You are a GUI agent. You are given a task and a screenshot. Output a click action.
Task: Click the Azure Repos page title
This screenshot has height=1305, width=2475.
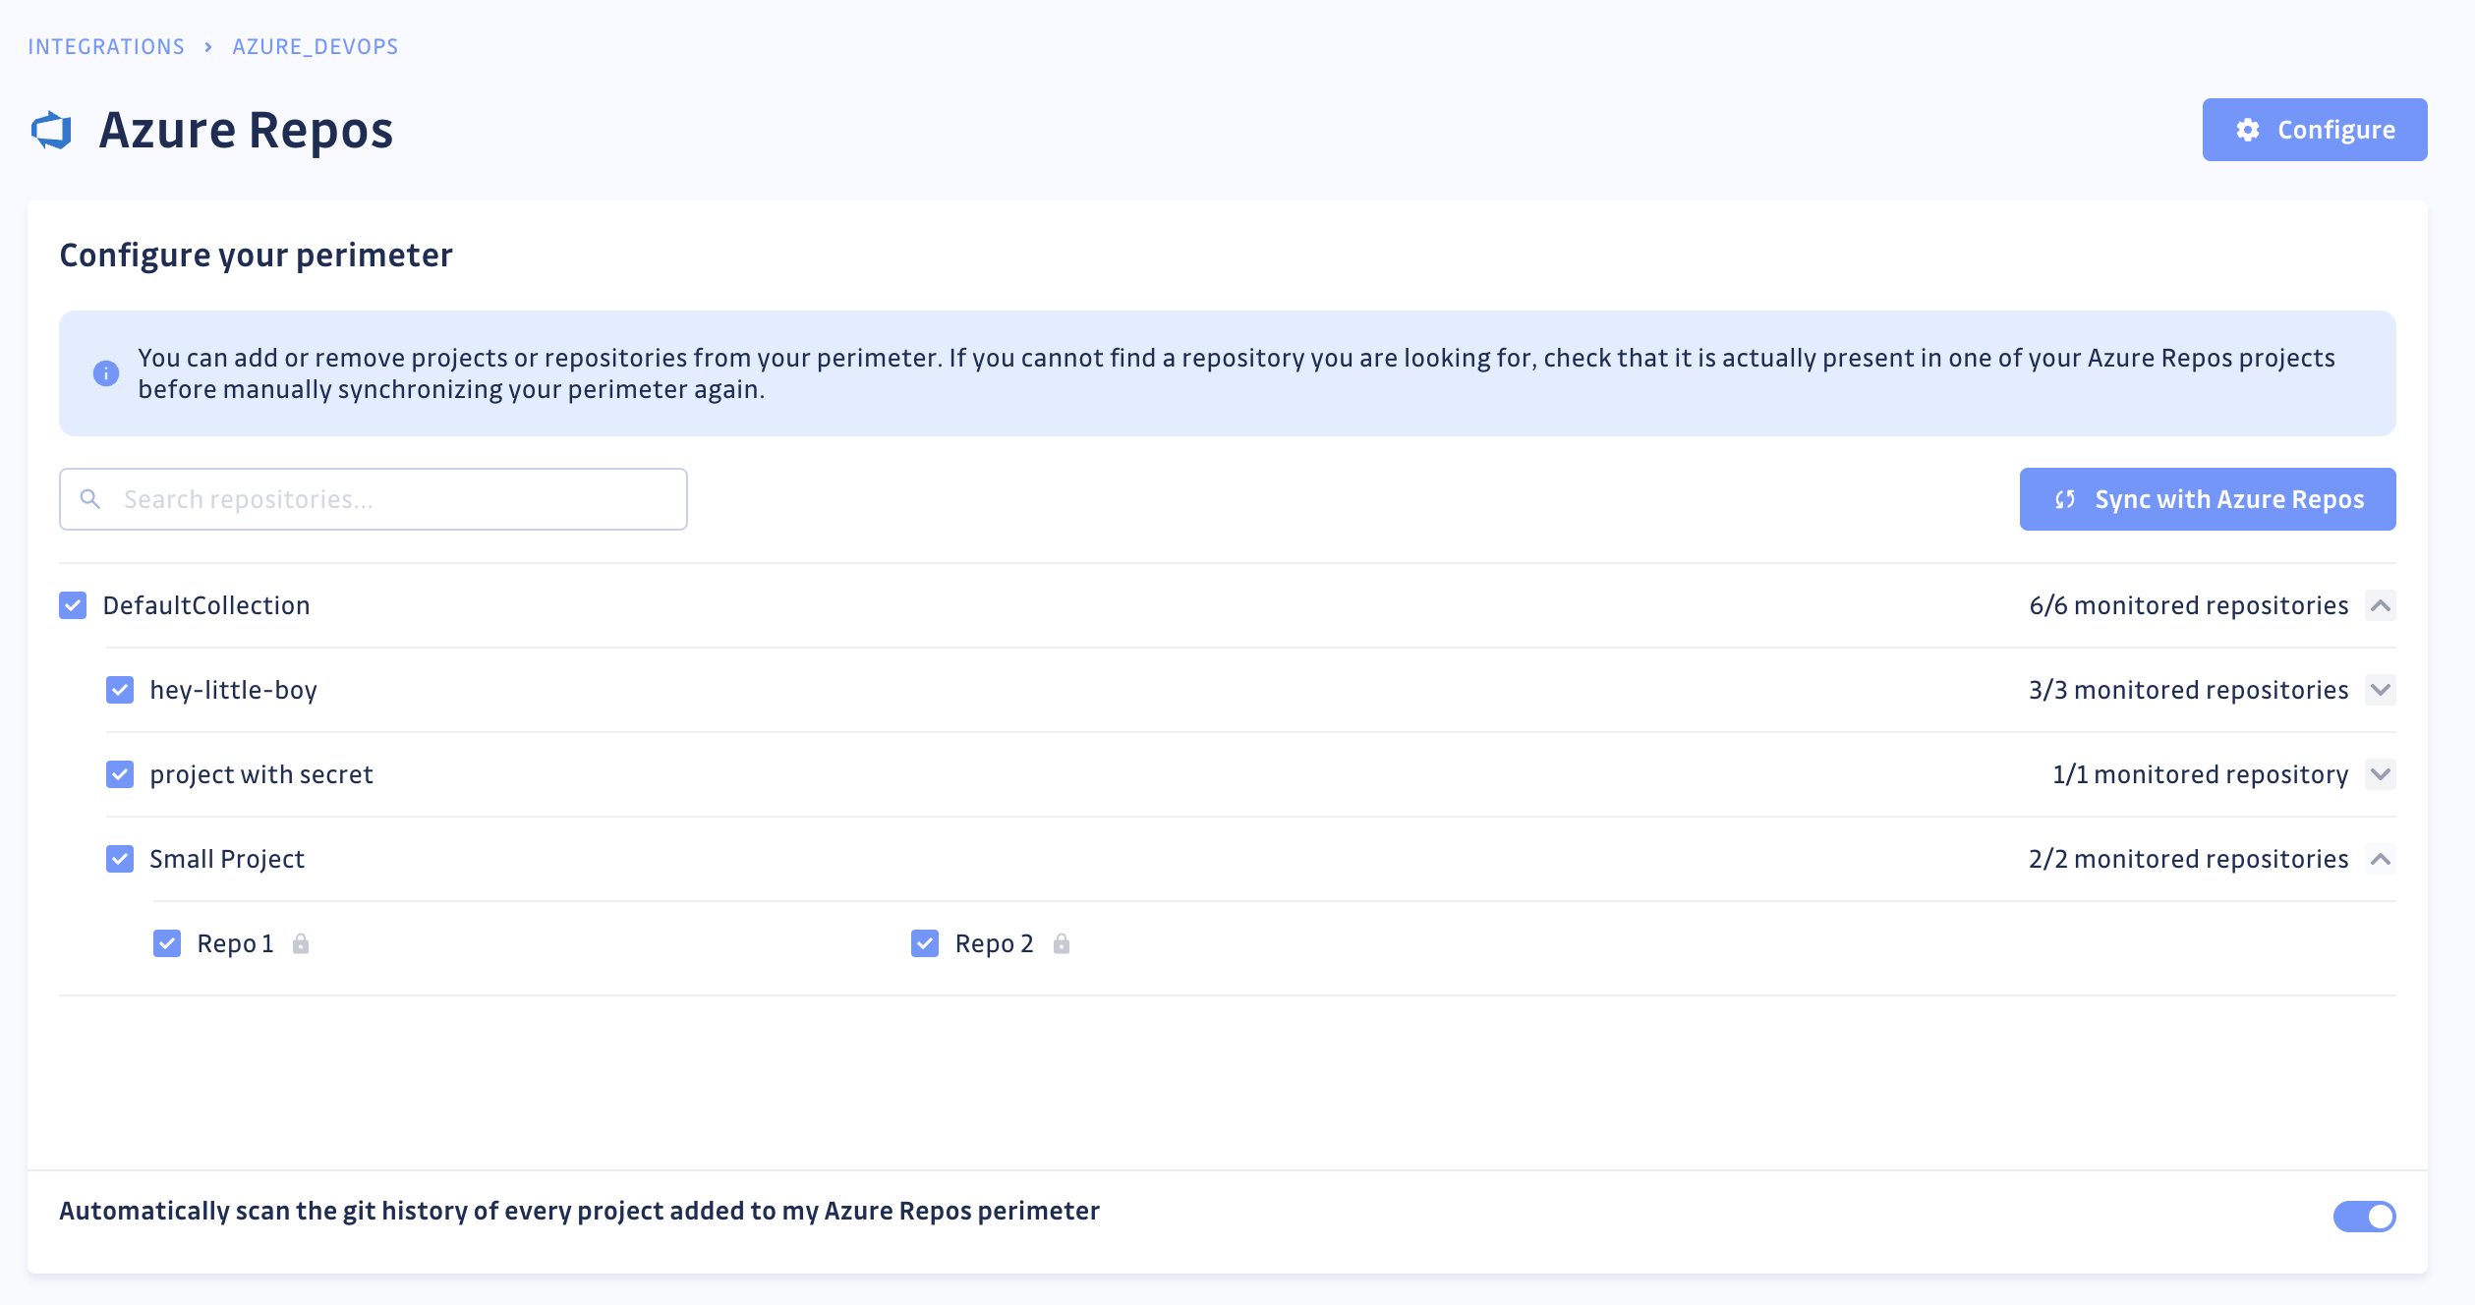[246, 131]
